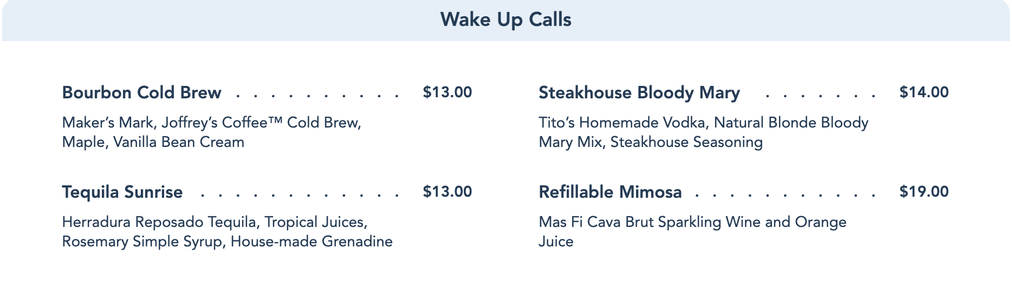Click the dotted leader after Bourbon Cold Brew
The width and height of the screenshot is (1012, 308).
click(x=317, y=95)
